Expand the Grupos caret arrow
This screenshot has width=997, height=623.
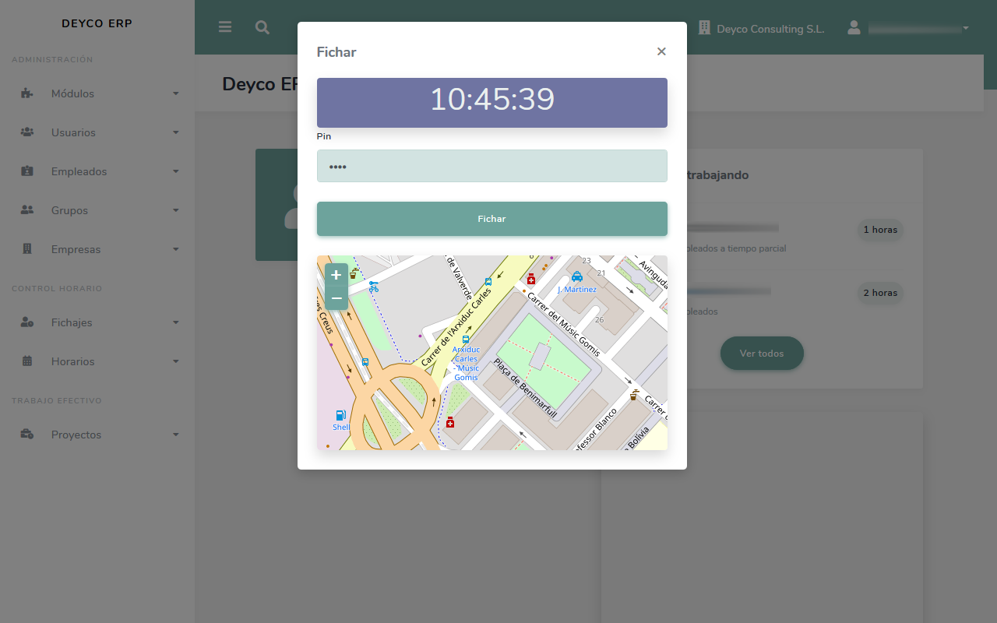pos(176,210)
